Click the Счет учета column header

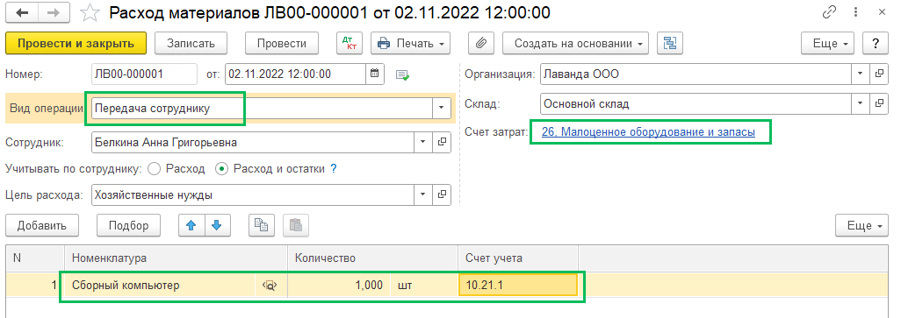pos(518,258)
